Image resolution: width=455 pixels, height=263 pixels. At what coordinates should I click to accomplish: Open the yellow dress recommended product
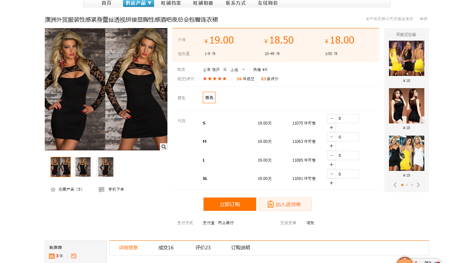[x=406, y=58]
